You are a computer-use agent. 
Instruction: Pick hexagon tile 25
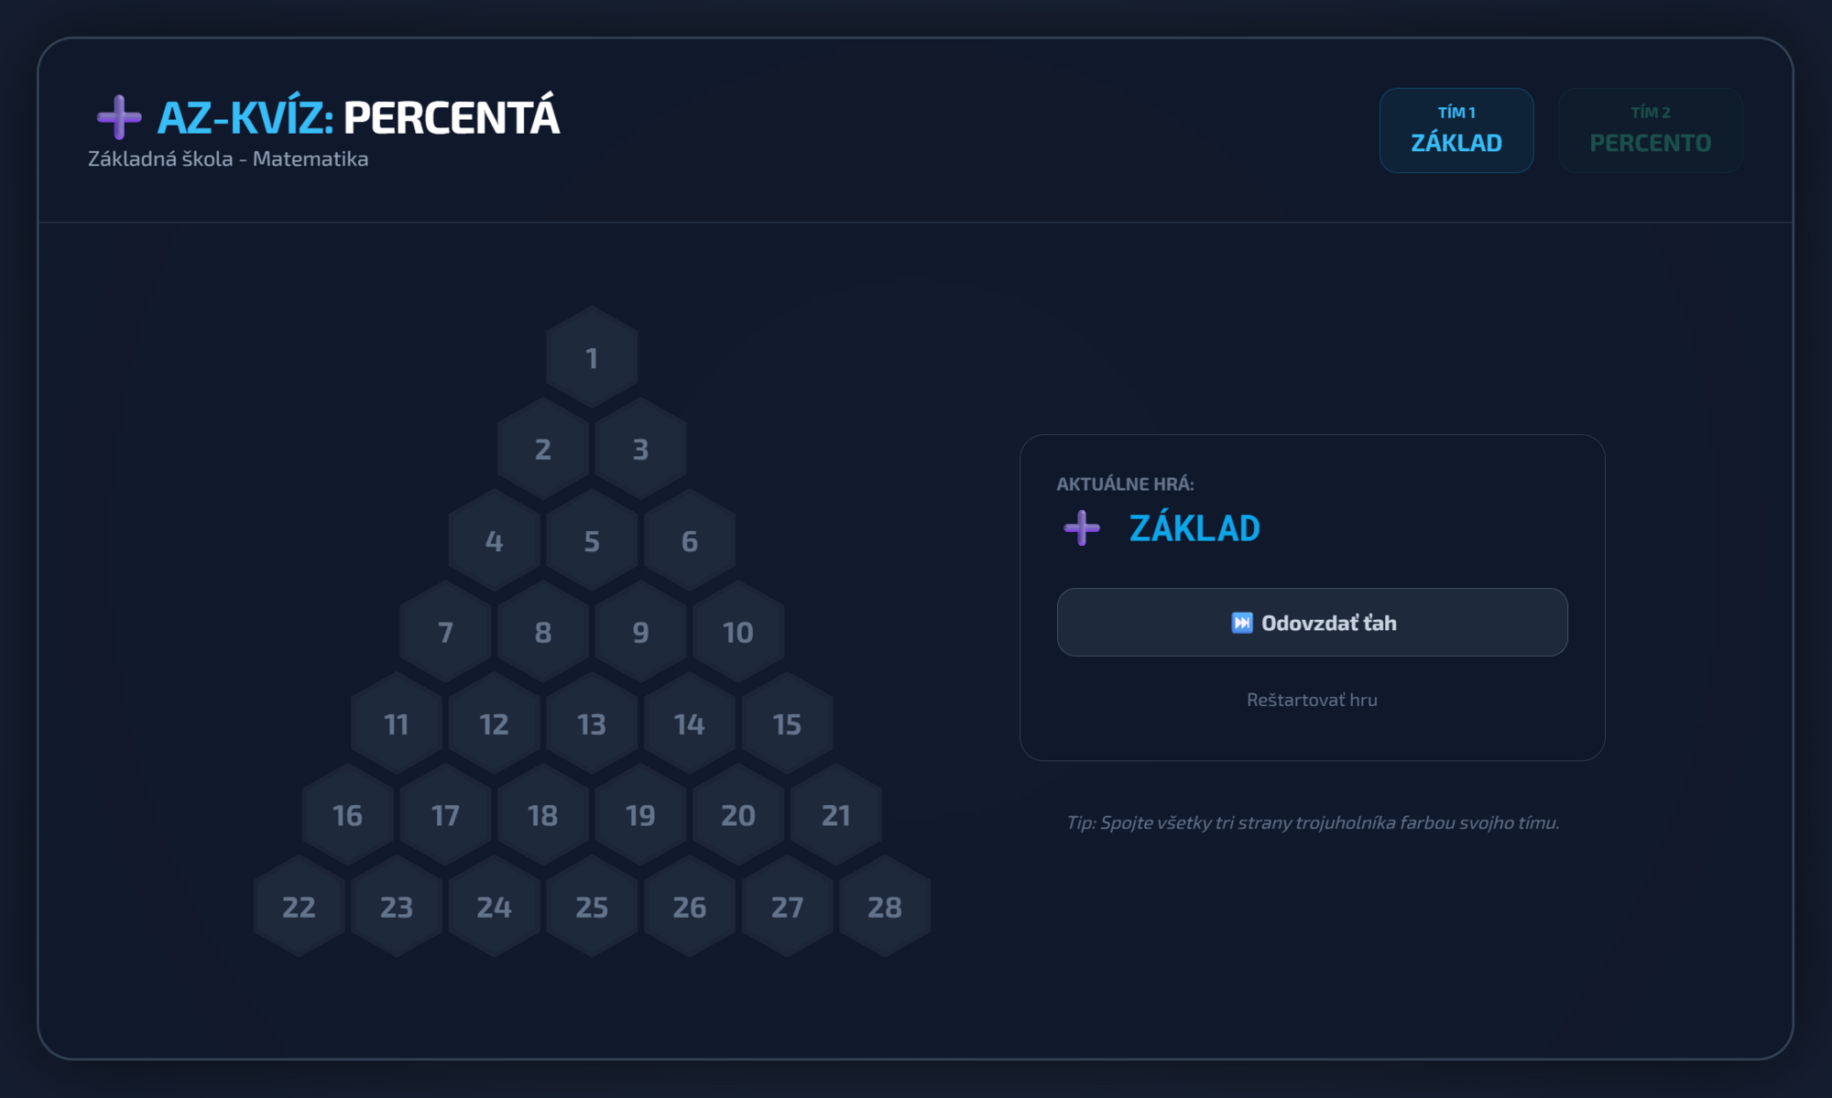pos(592,907)
